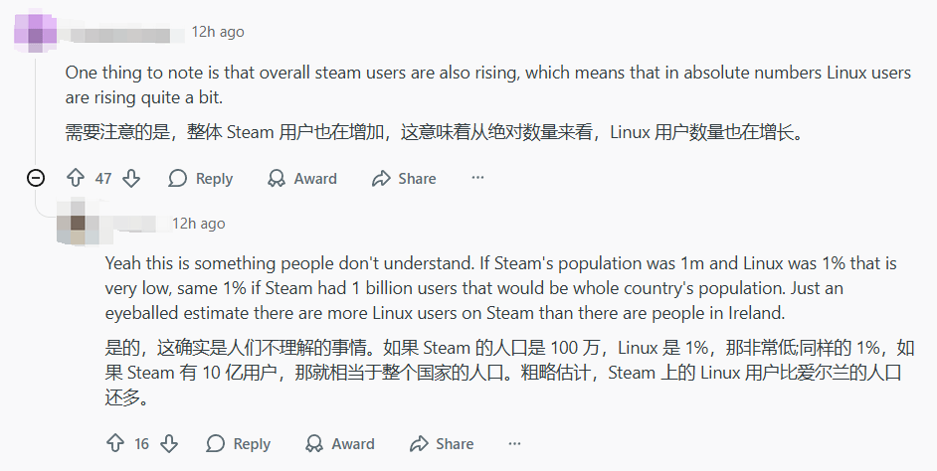This screenshot has height=471, width=937.
Task: Open the top commenter's avatar
Action: [x=35, y=32]
